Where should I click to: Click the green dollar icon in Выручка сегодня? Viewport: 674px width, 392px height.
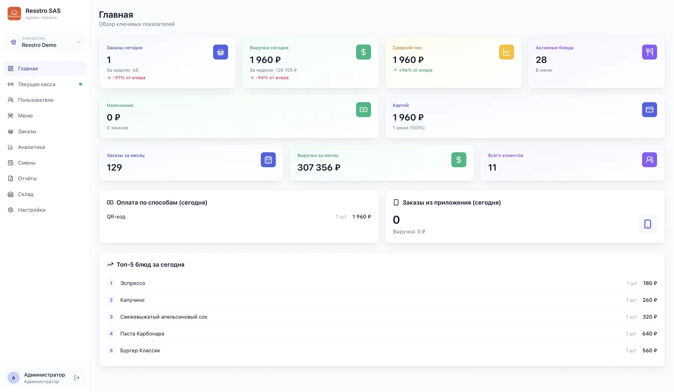(x=364, y=52)
